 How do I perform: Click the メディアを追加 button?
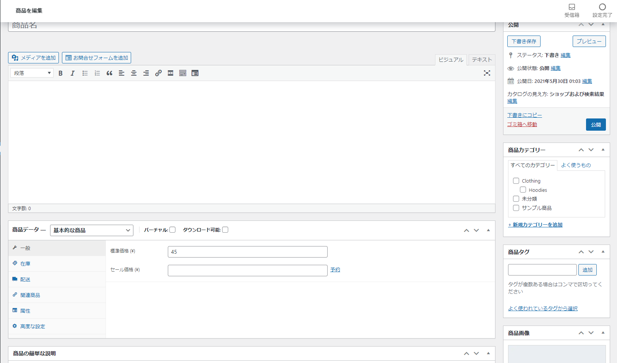pos(34,58)
